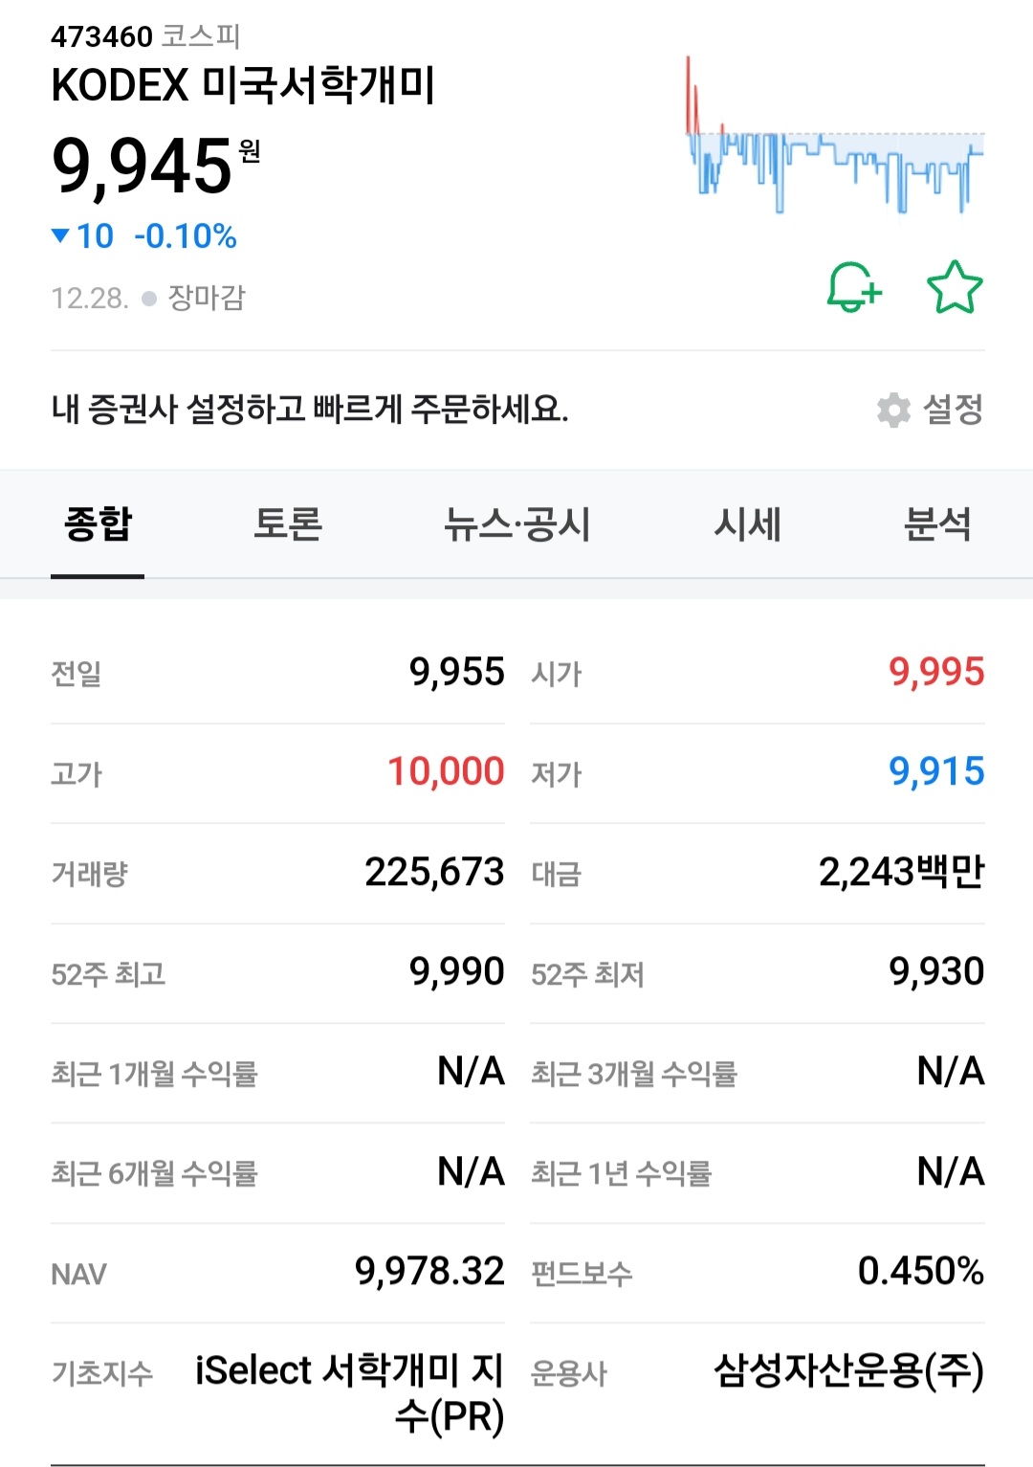Click the iSelect 서학개미 지수(PR) index name

coord(350,1392)
